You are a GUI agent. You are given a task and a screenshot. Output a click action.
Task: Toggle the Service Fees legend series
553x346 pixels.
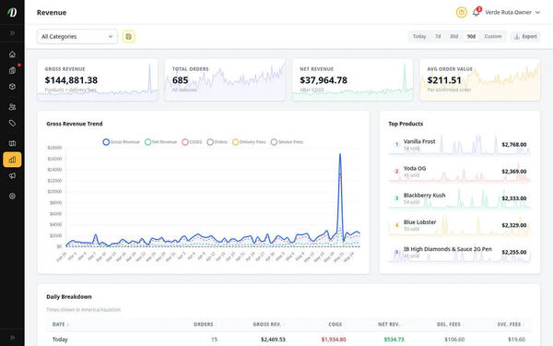click(287, 142)
